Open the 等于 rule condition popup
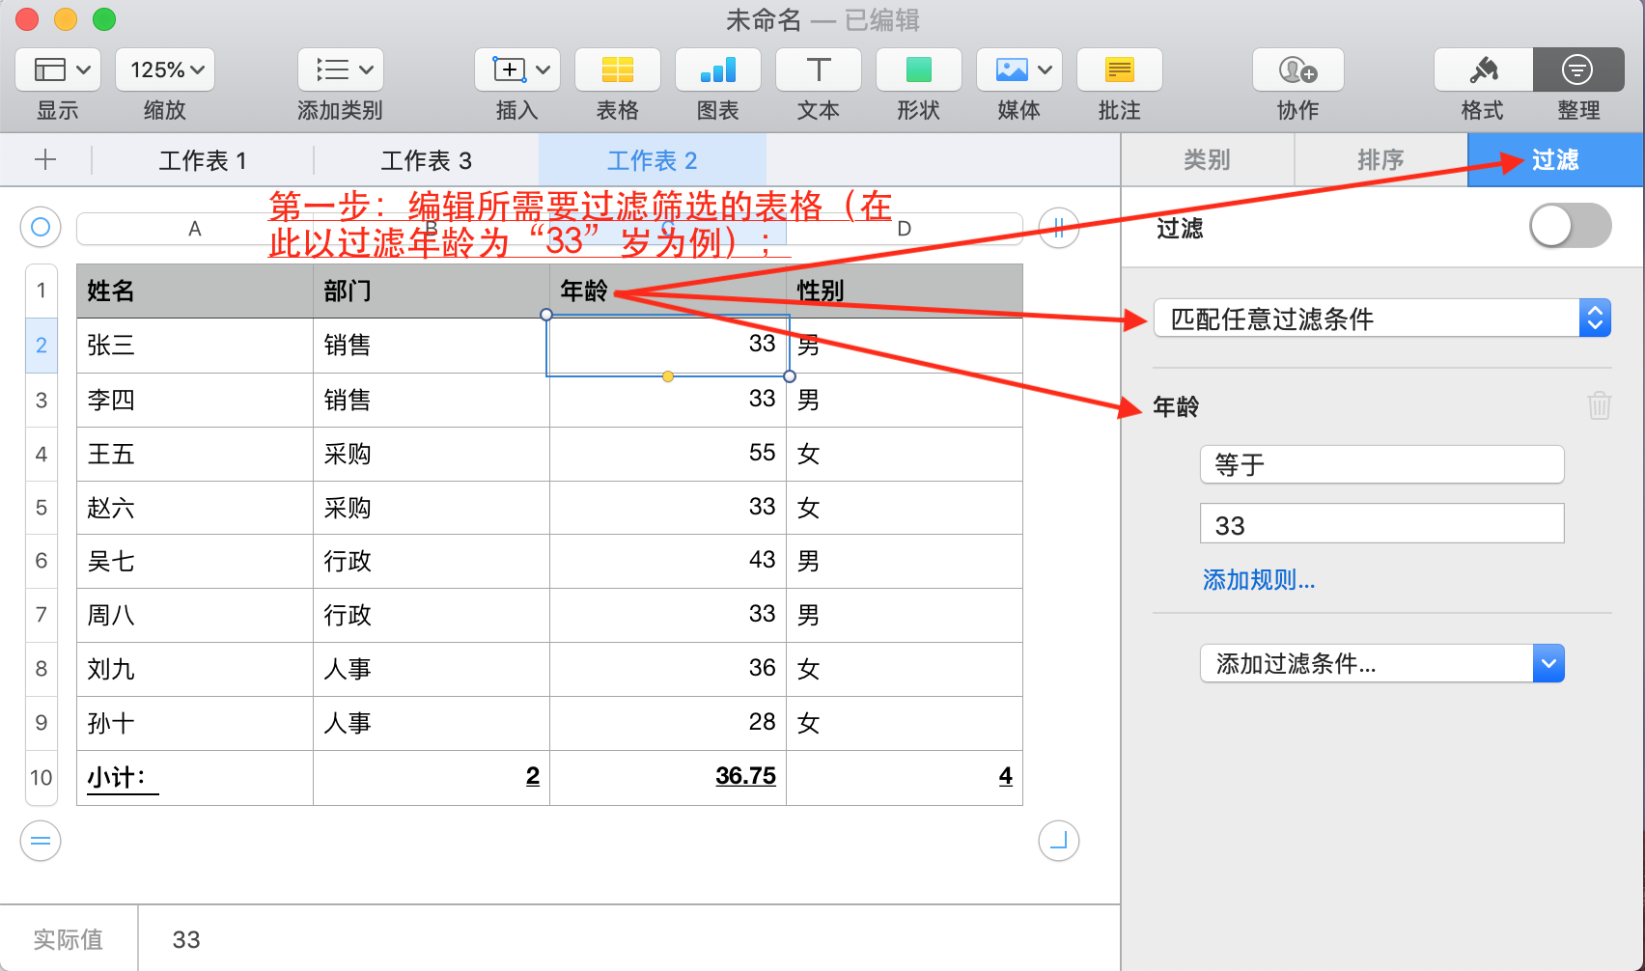This screenshot has height=971, width=1645. pyautogui.click(x=1381, y=465)
